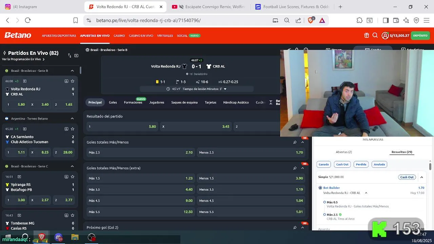Sort live matches with arrows icon
434x244 pixels.
[70, 56]
